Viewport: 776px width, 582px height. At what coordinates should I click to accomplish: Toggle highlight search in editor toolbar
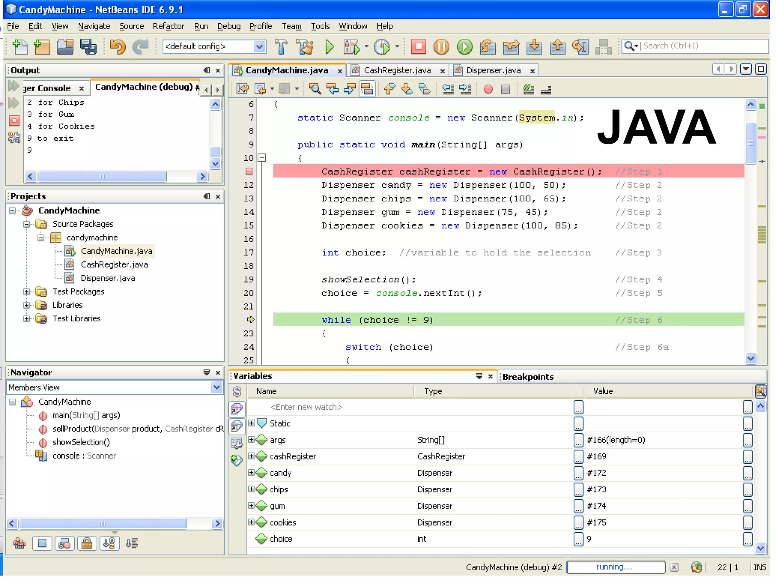coord(367,89)
